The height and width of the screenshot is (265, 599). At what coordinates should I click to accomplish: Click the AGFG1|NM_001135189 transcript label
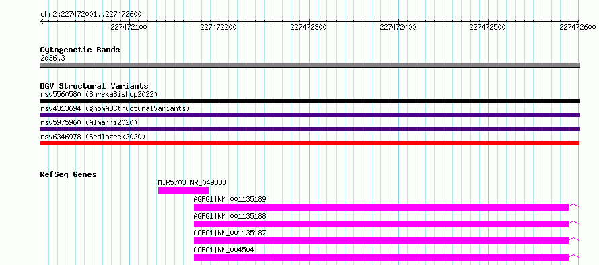(230, 199)
